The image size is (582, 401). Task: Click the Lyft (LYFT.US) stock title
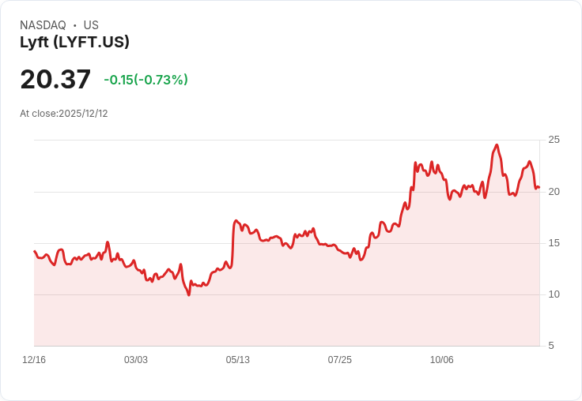coord(74,42)
